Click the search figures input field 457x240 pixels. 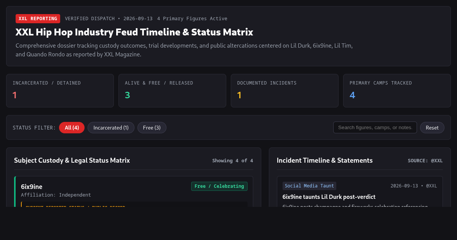coord(375,128)
